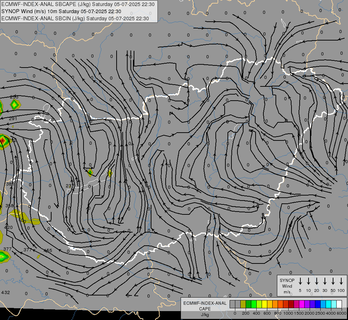Click the 455 CAPE value on the map
This screenshot has height=320, width=348.
click(48, 251)
